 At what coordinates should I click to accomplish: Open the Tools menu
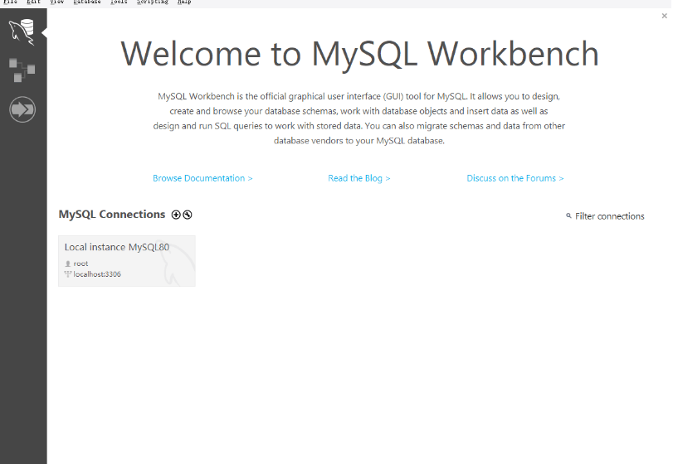(119, 2)
